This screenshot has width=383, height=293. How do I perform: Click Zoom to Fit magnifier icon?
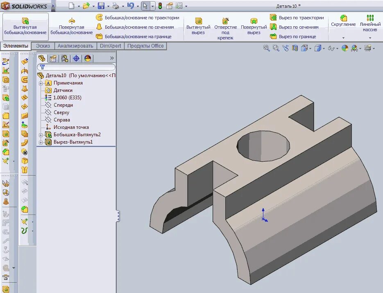coord(267,48)
